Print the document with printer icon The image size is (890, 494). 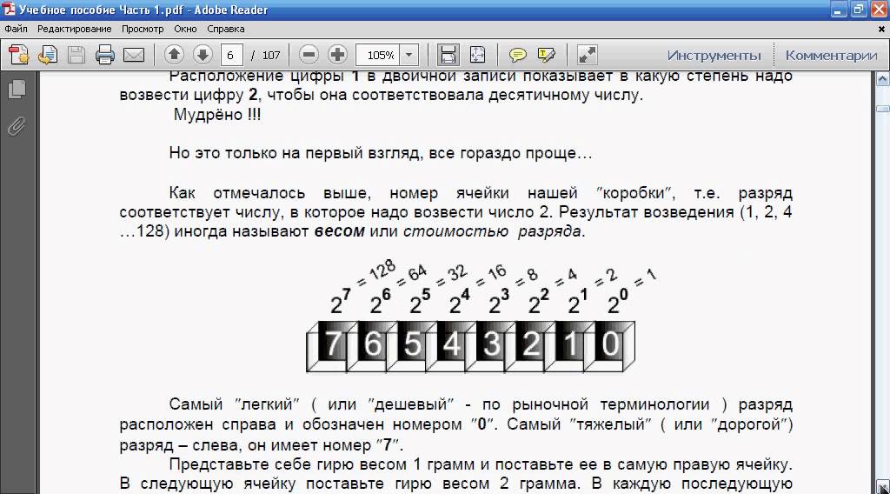click(105, 55)
